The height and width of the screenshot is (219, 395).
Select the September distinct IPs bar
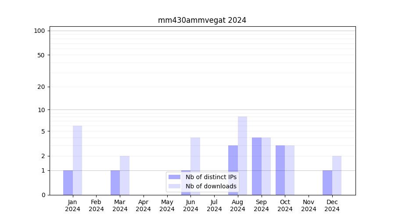[257, 166]
